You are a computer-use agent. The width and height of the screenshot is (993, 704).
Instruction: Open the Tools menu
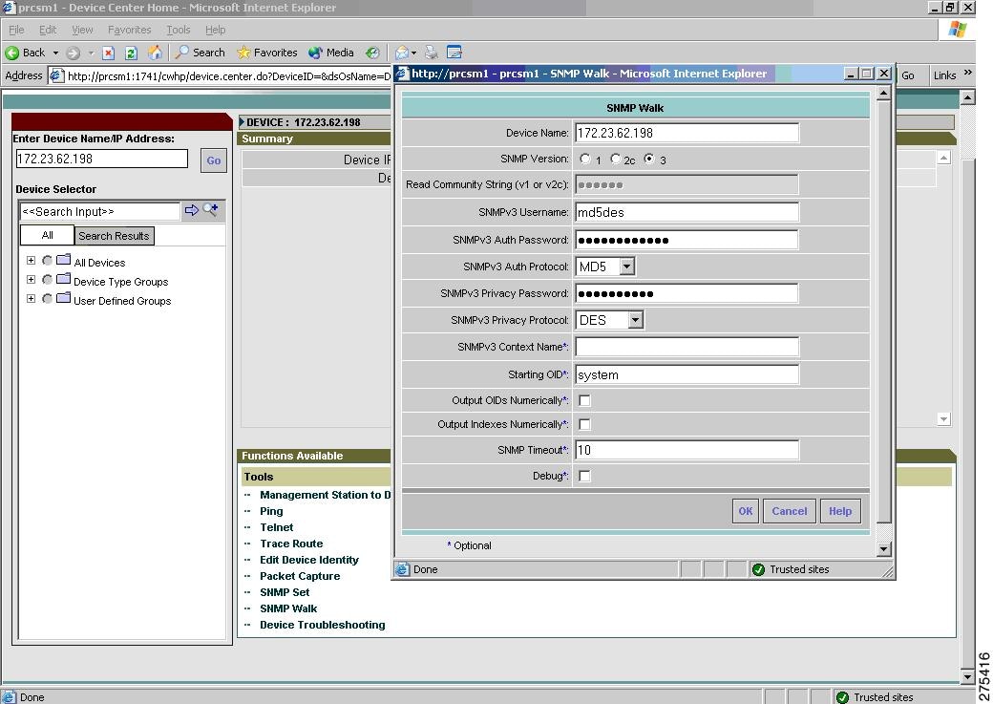point(178,30)
